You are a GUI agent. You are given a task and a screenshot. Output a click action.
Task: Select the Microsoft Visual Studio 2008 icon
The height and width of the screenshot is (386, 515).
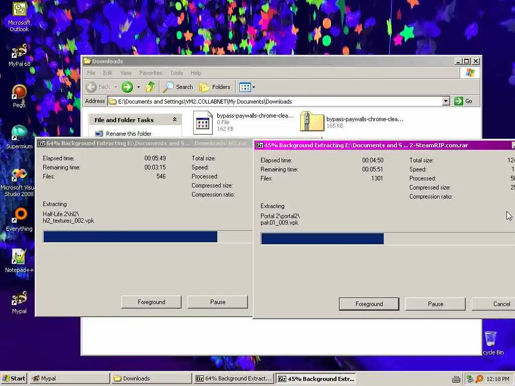point(19,182)
